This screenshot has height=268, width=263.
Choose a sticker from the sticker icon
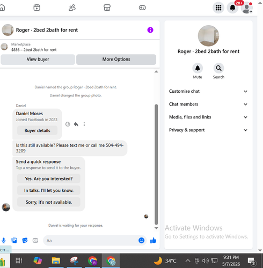click(25, 241)
